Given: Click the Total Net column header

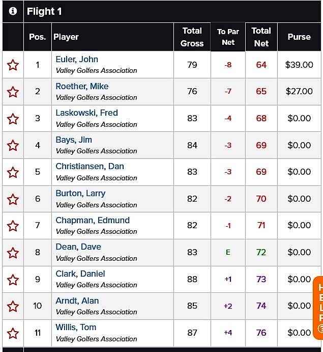Looking at the screenshot, I should (x=261, y=37).
